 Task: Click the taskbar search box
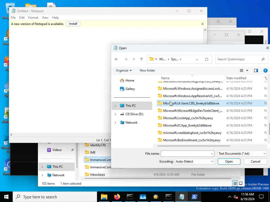tap(55, 197)
